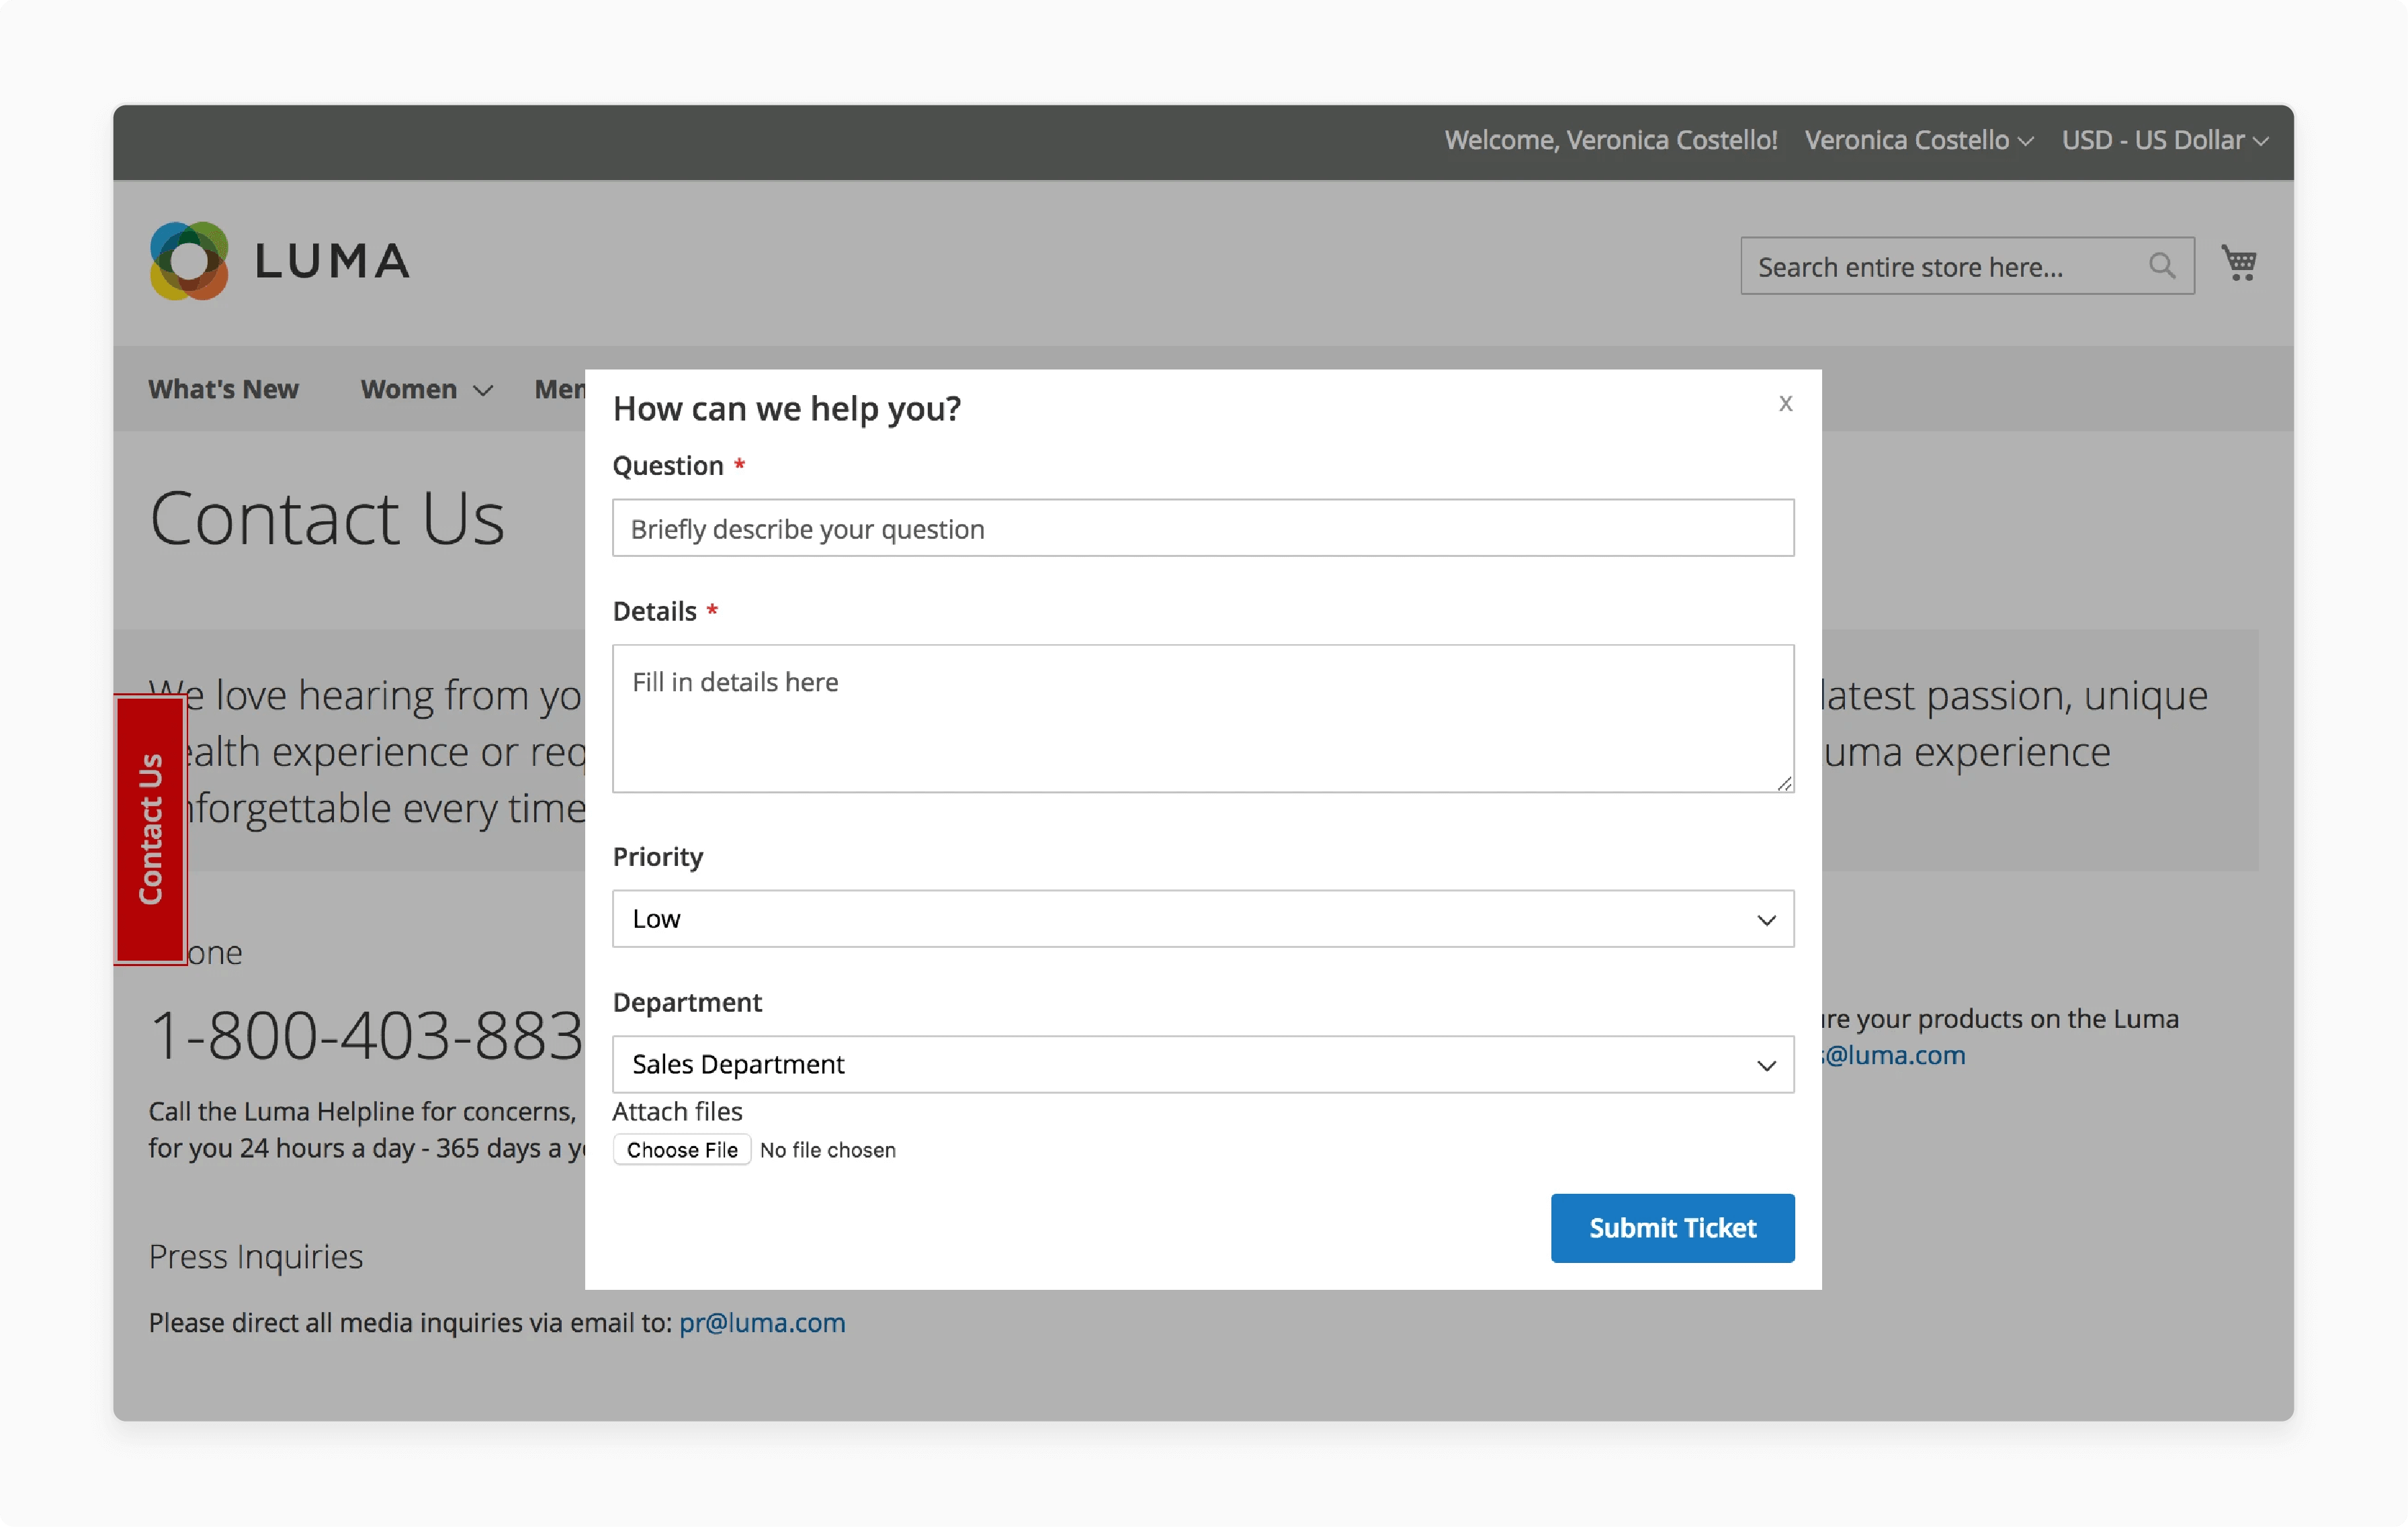Focus the Details text area
Screen dimensions: 2408x1527
tap(1203, 718)
